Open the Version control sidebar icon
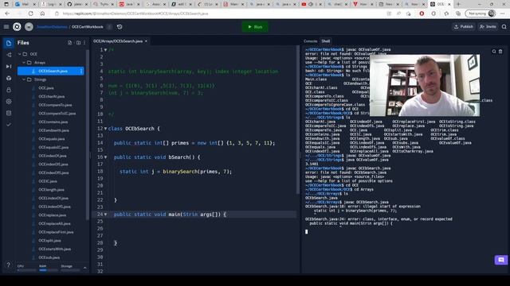 (x=9, y=55)
